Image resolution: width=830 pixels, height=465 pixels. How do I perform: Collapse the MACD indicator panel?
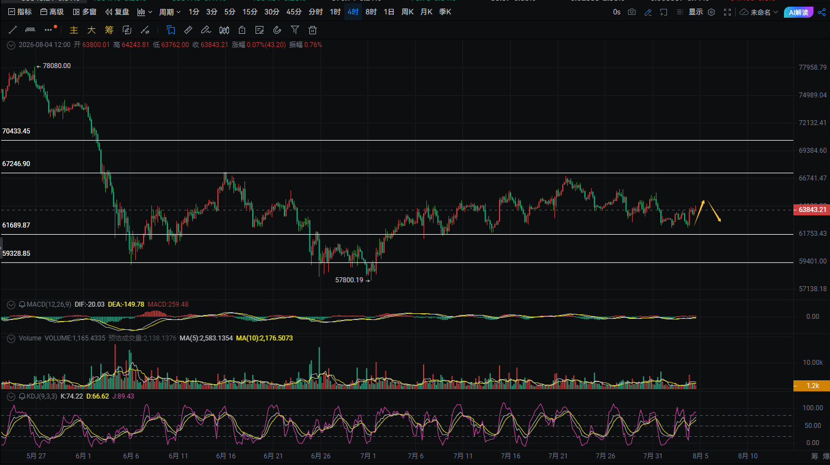tap(11, 304)
